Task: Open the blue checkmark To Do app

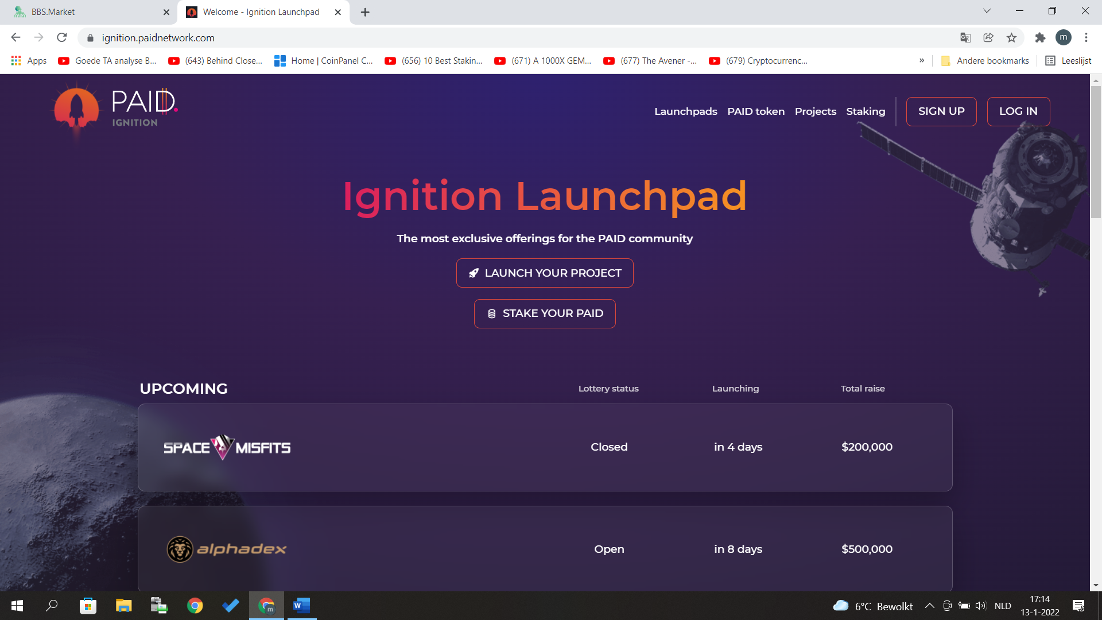Action: tap(231, 606)
